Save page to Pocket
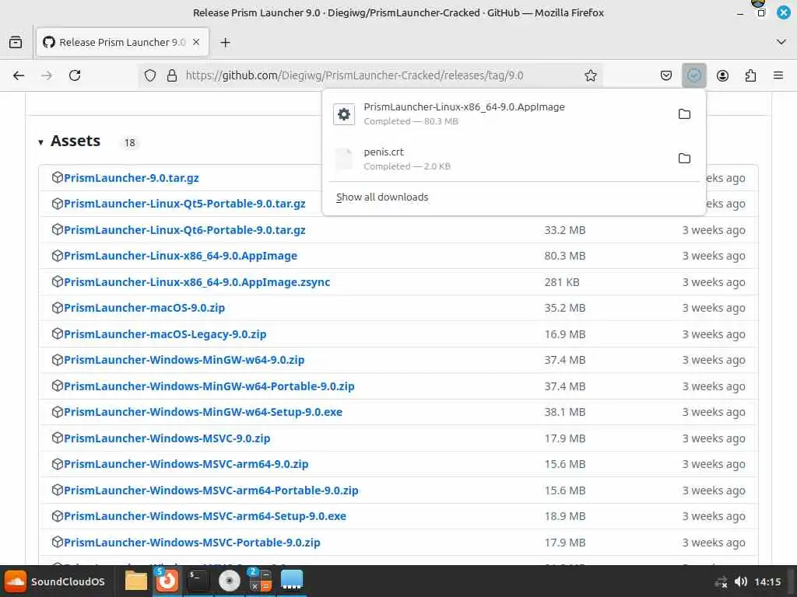 666,75
